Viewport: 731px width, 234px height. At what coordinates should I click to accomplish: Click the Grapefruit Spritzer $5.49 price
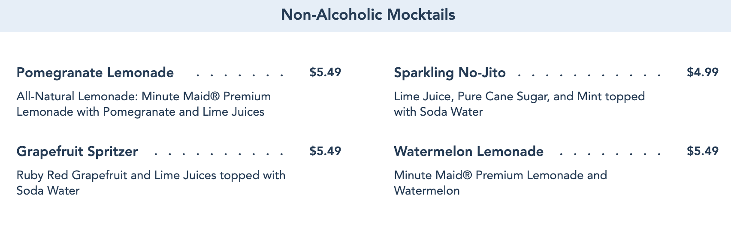point(325,151)
